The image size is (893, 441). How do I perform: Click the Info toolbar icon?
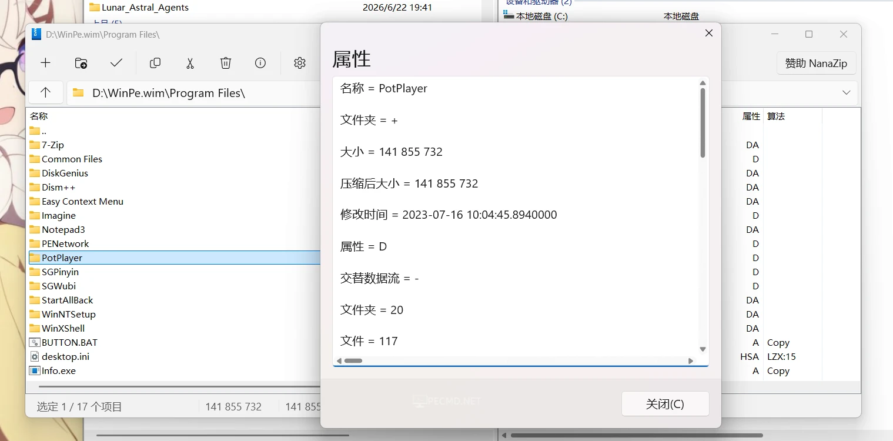pyautogui.click(x=260, y=63)
